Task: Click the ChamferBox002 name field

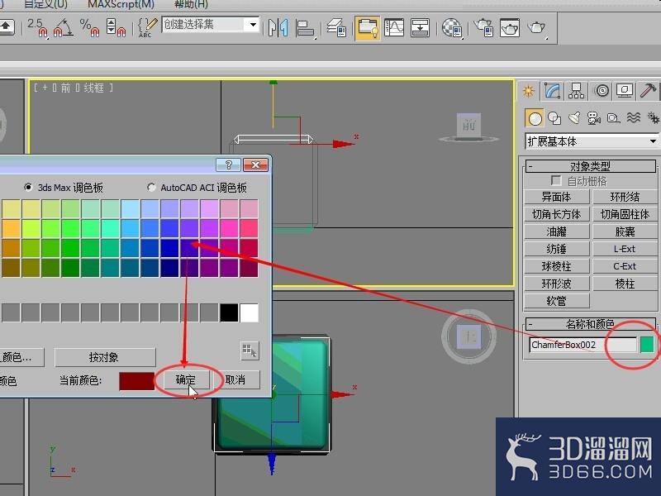Action: (x=583, y=345)
